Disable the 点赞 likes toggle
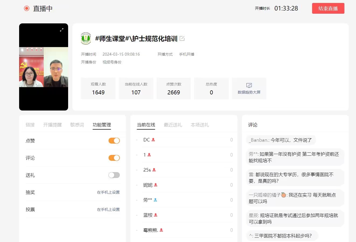The height and width of the screenshot is (242, 356). [x=114, y=141]
